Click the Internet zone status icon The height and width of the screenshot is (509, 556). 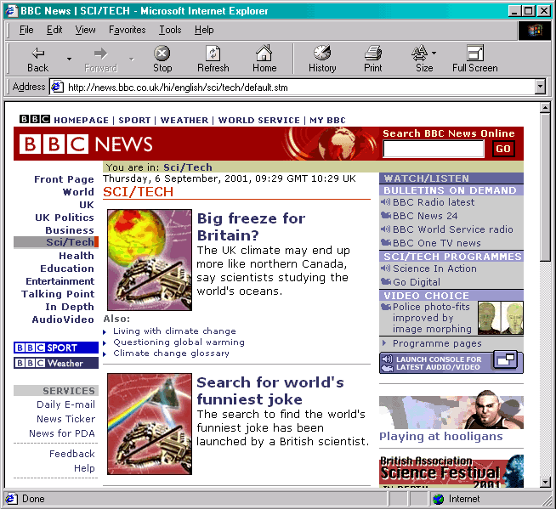click(439, 499)
